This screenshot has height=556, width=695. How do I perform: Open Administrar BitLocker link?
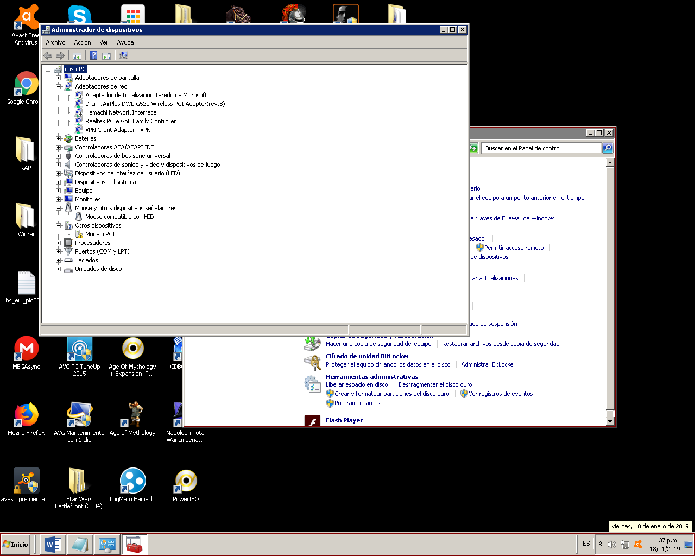point(488,364)
